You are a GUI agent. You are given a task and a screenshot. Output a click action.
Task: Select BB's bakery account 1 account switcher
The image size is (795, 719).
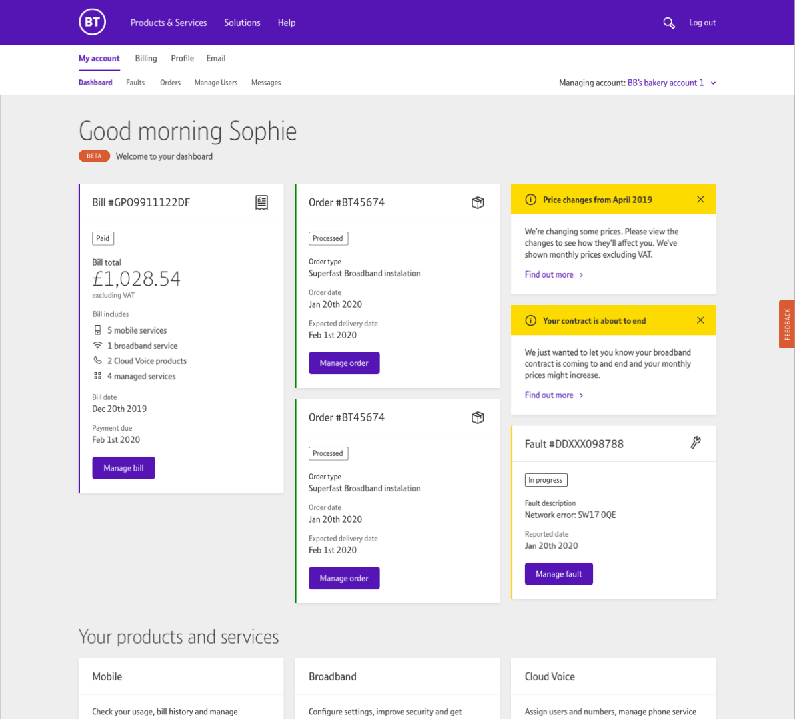tap(666, 83)
